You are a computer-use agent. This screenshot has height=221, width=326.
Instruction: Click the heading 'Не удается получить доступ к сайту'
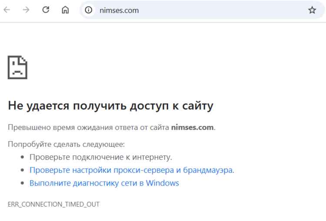coord(110,106)
